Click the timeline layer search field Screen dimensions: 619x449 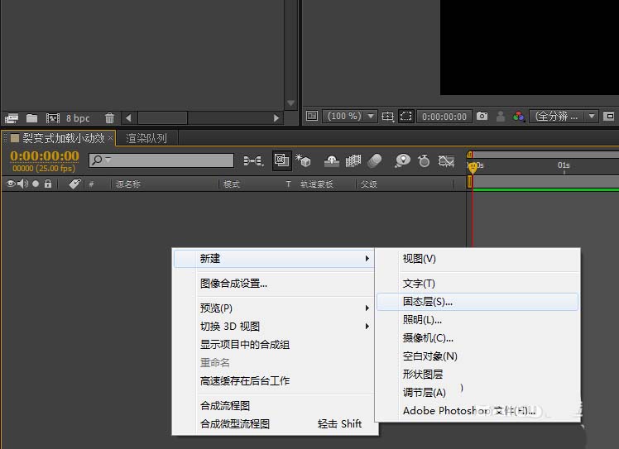tap(166, 160)
